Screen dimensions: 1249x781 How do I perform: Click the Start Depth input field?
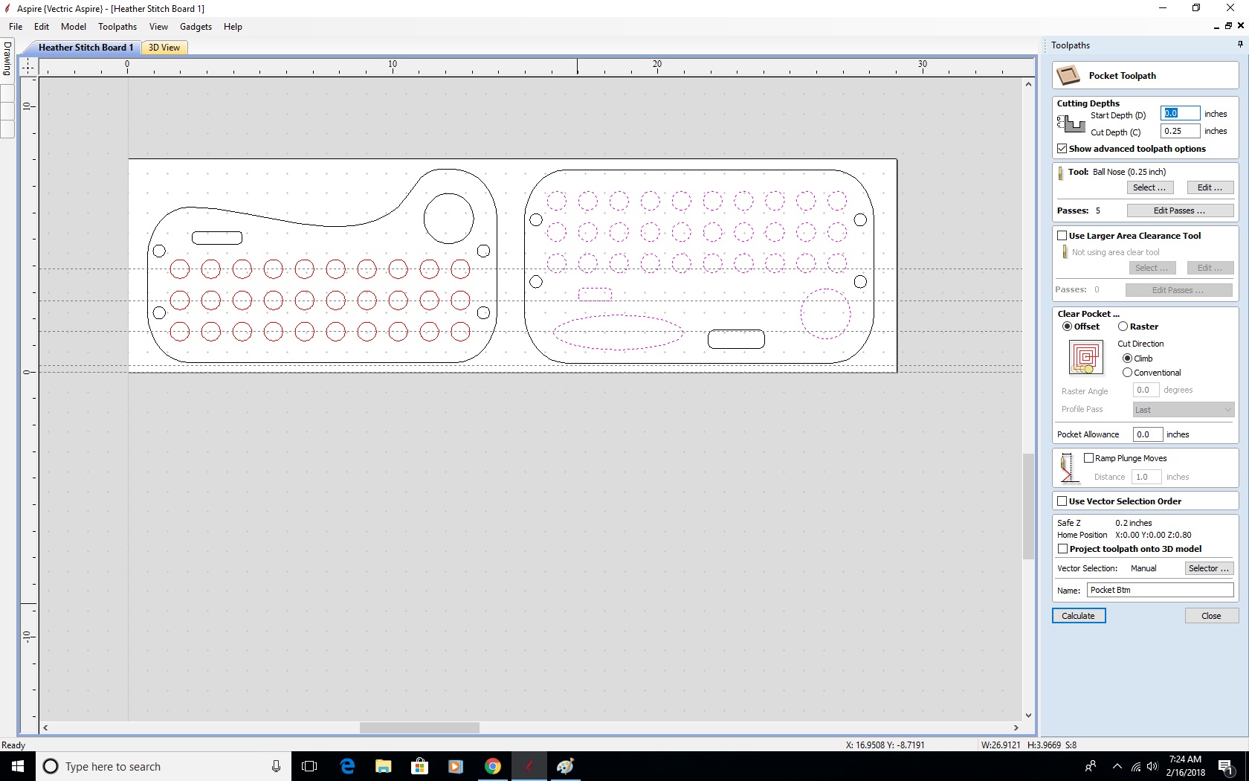click(1180, 113)
